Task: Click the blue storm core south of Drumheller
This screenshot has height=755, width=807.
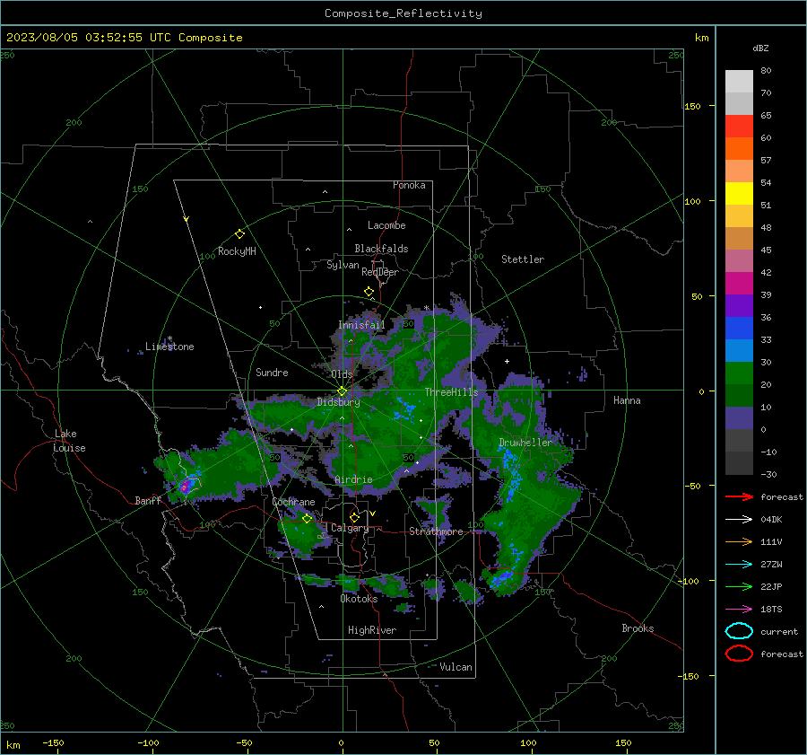Action: 512,474
